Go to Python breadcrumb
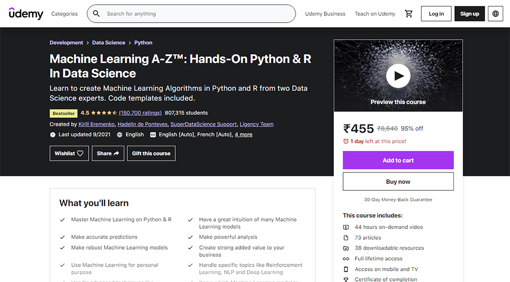The image size is (510, 282). point(143,43)
